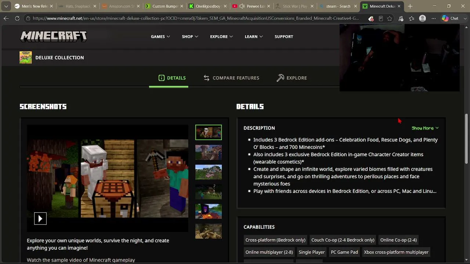470x264 pixels.
Task: Open the Deluxe Collection product icon
Action: point(26,58)
